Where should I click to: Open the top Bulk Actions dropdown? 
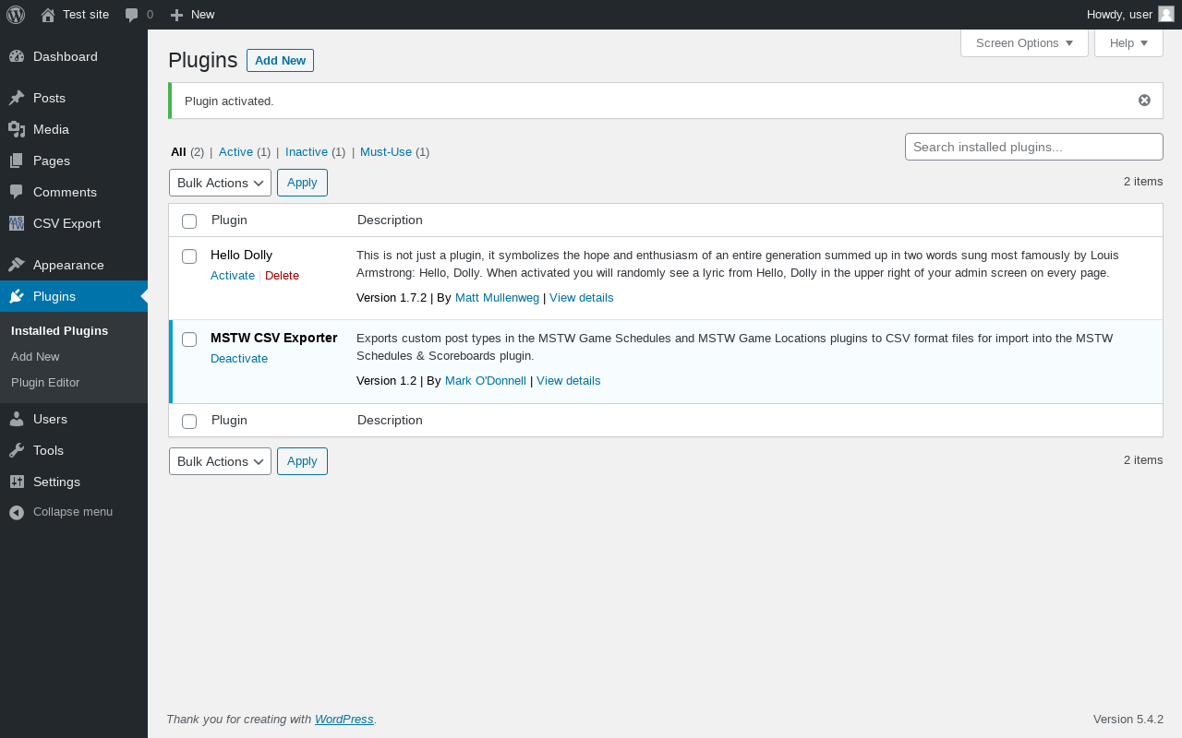click(220, 183)
